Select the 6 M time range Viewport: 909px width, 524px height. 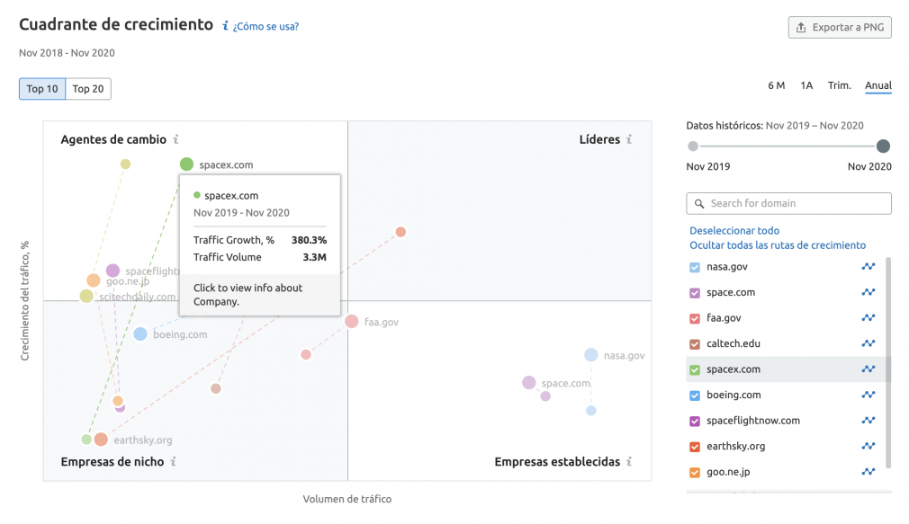[x=776, y=85]
